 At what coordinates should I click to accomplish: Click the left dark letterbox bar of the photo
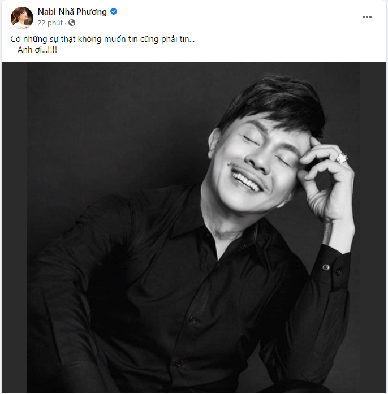15,227
